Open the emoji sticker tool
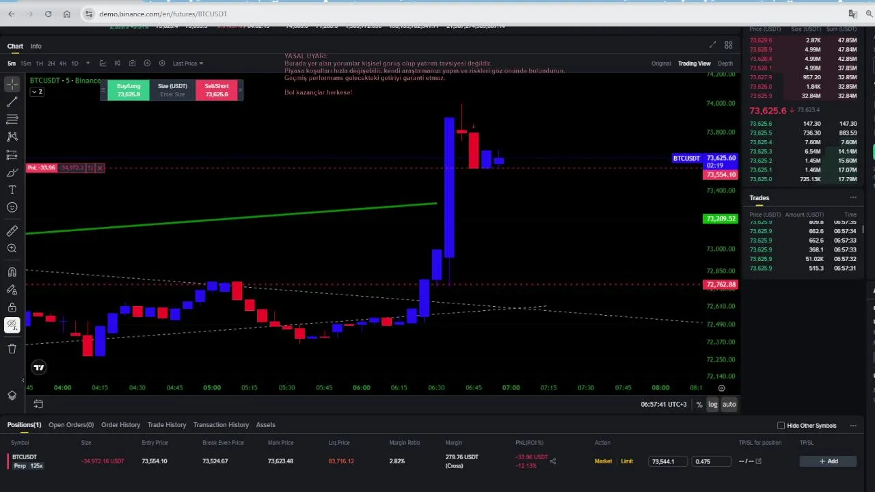Screen dimensions: 875x492 coord(12,208)
